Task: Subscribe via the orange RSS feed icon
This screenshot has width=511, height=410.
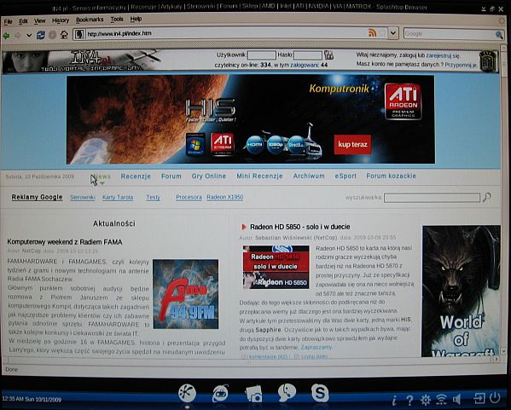Action: (372, 33)
